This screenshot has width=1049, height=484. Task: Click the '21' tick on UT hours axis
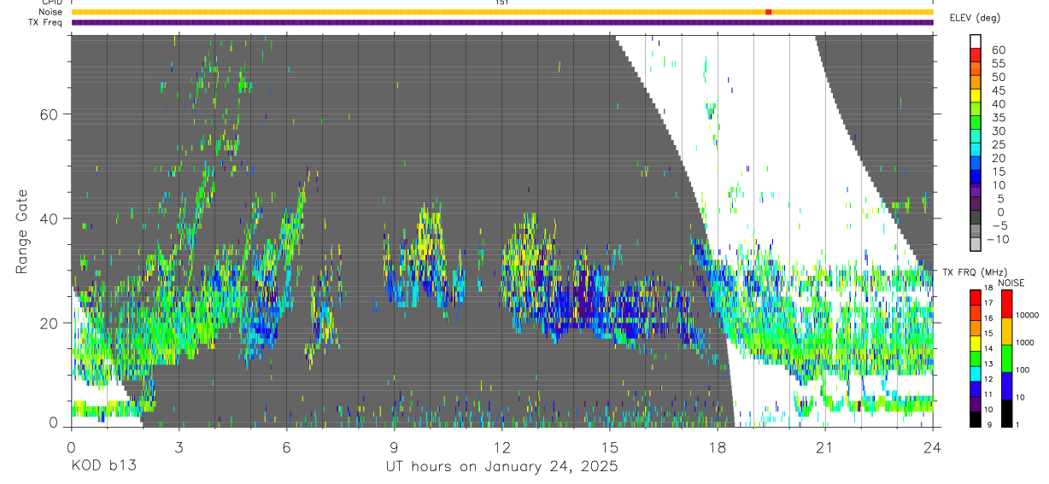[x=825, y=446]
